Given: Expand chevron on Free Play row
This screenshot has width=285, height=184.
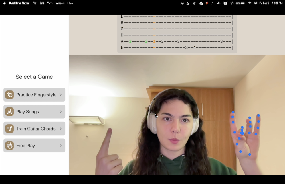Looking at the screenshot, I should (x=61, y=146).
